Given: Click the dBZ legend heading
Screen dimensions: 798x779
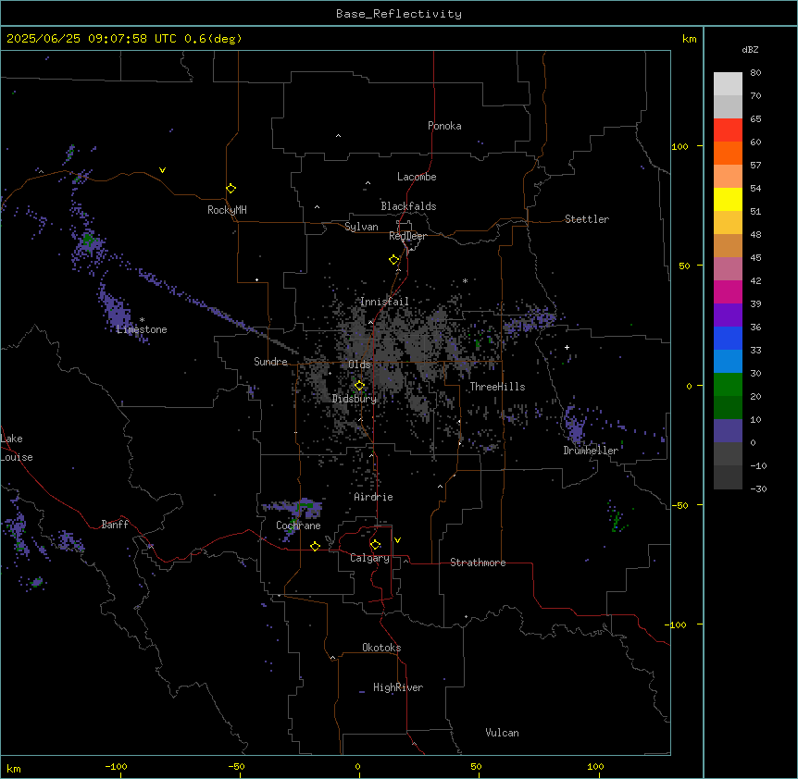Looking at the screenshot, I should point(750,49).
